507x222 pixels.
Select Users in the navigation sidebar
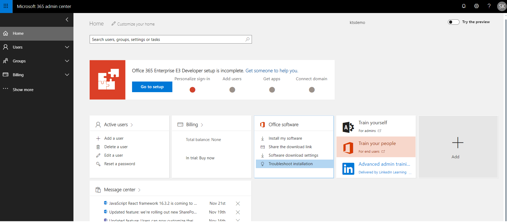[37, 47]
